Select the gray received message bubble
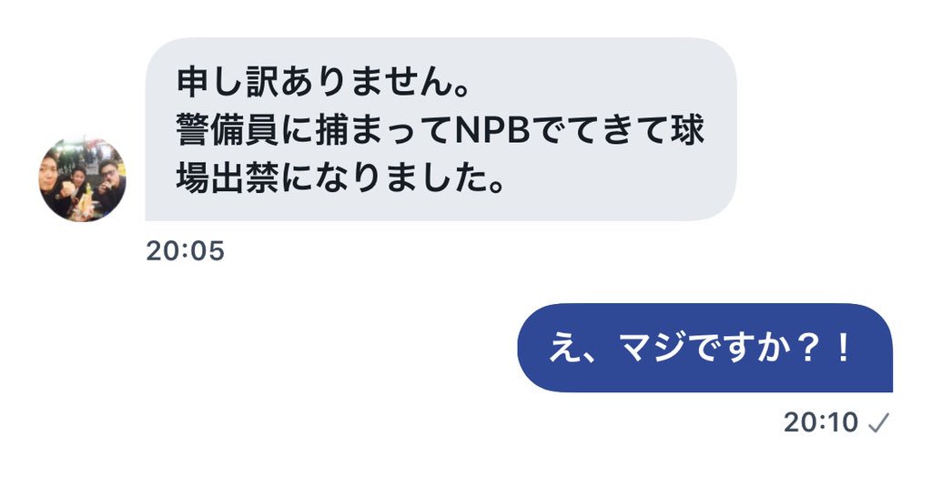This screenshot has width=932, height=477. click(441, 129)
